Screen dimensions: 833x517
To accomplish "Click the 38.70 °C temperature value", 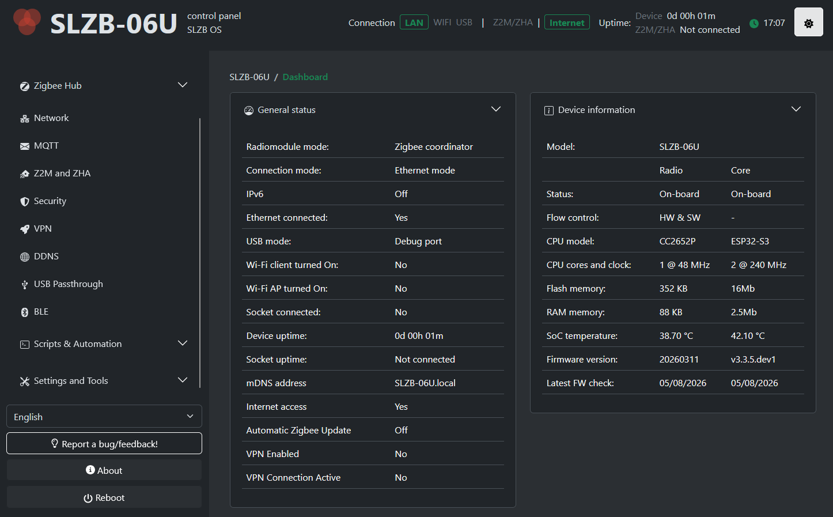I will [676, 335].
